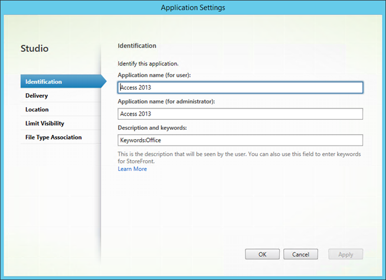The width and height of the screenshot is (386, 280).
Task: Click the 'Application name (for administrator):' label
Action: click(166, 101)
